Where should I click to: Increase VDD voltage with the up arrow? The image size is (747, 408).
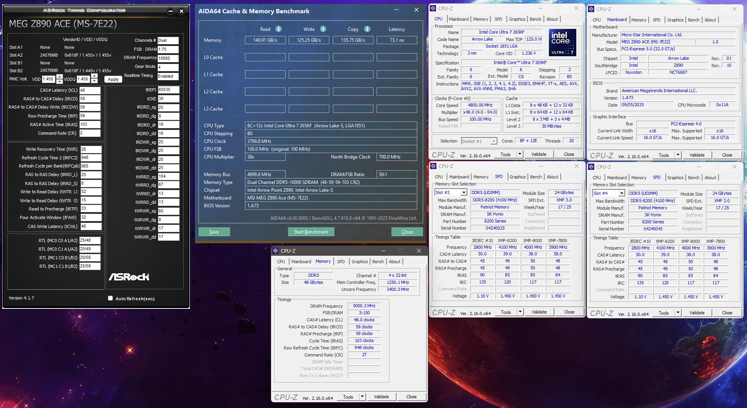pyautogui.click(x=59, y=77)
